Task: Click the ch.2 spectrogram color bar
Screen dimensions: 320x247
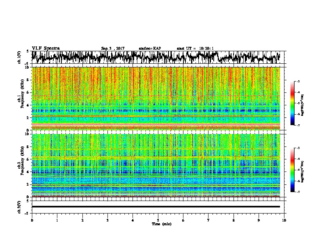Action: click(x=292, y=170)
